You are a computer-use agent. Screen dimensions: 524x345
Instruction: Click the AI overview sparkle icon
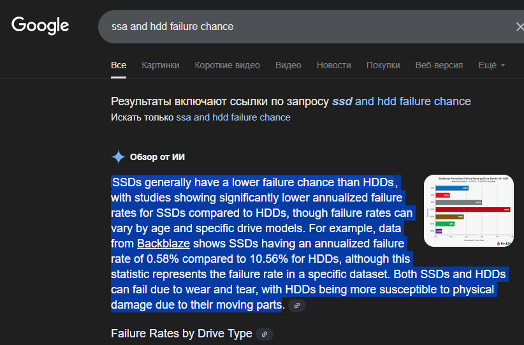(119, 157)
